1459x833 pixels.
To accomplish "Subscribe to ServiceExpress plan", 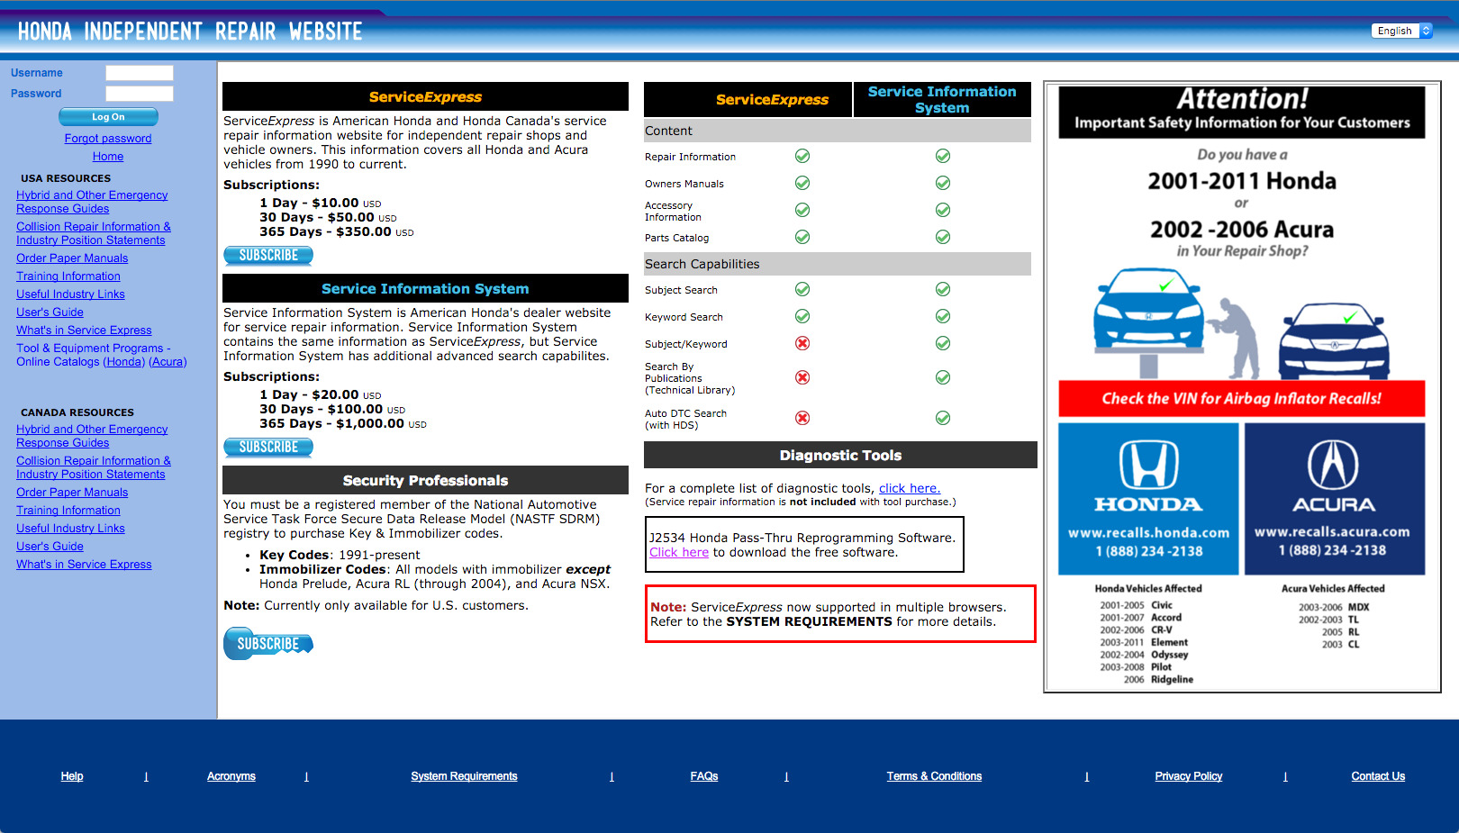I will (x=268, y=256).
